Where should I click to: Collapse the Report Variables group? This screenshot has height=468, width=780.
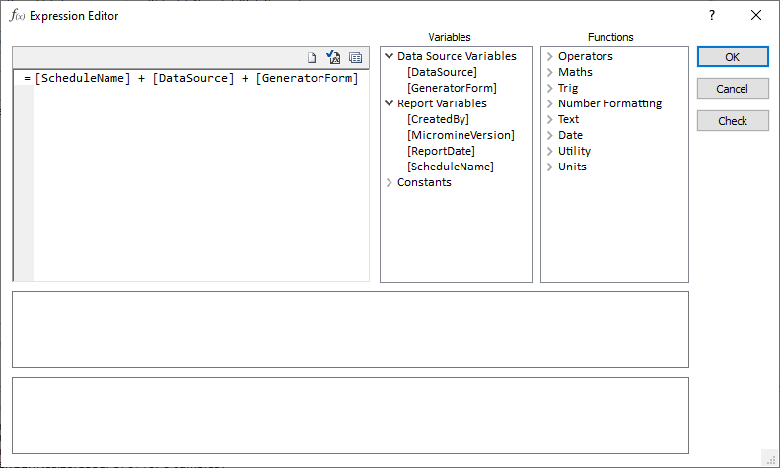(389, 103)
